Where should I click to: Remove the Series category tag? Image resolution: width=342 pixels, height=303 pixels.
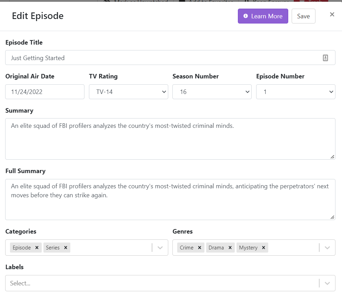66,248
